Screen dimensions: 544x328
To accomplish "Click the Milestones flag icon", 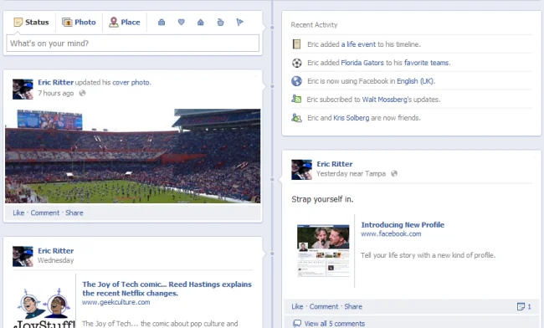I will click(239, 23).
